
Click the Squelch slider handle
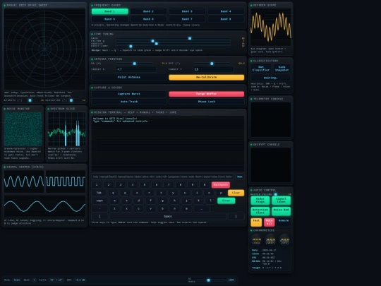(x=157, y=44)
